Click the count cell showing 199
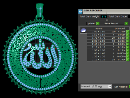The image size is (130, 98). 113,32
